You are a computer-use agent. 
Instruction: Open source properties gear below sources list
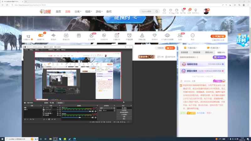tap(49, 119)
